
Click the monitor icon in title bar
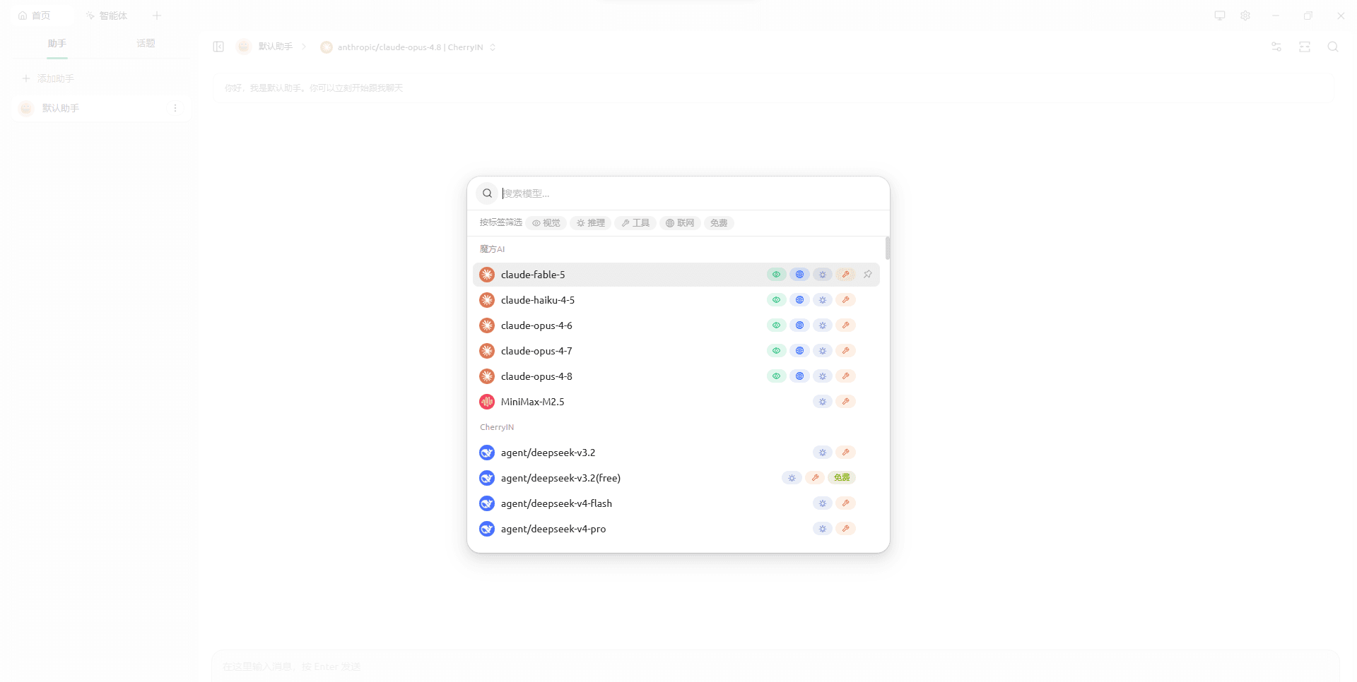tap(1220, 16)
